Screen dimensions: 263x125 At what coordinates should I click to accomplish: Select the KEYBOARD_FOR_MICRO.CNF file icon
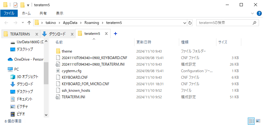click(58, 84)
